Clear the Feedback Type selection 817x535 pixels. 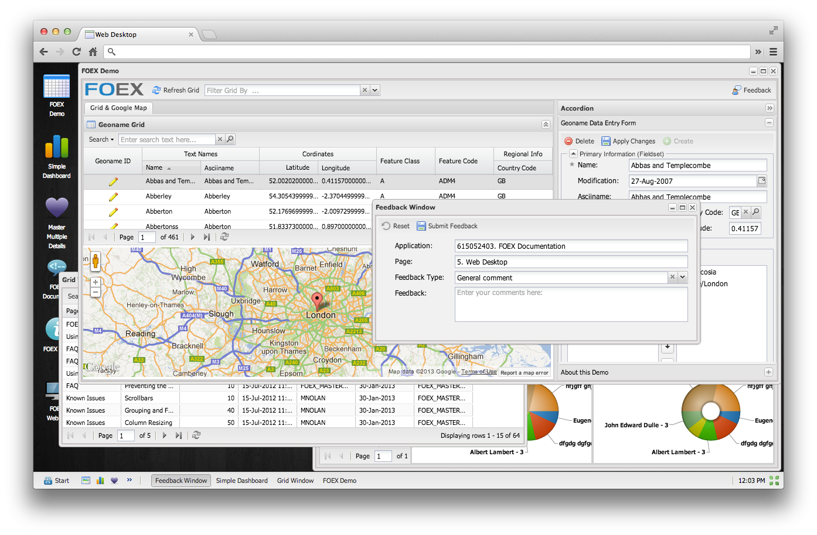pyautogui.click(x=672, y=277)
